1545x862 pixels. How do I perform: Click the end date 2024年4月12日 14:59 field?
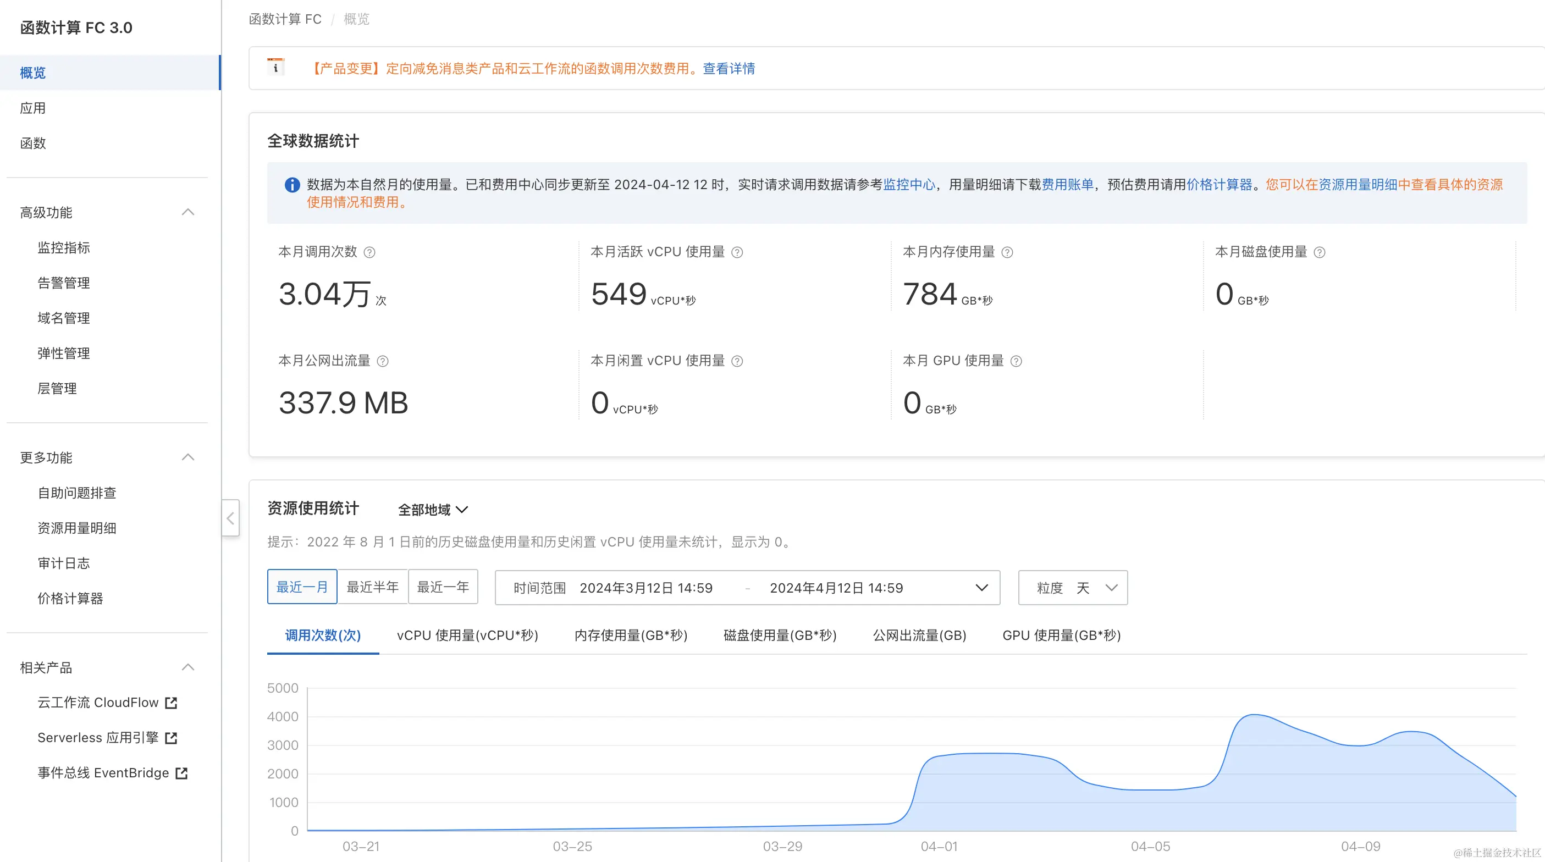coord(836,588)
